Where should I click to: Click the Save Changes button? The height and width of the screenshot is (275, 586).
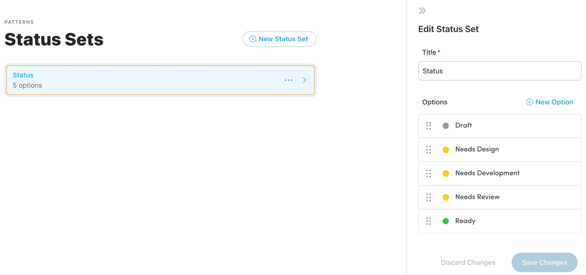coord(545,262)
